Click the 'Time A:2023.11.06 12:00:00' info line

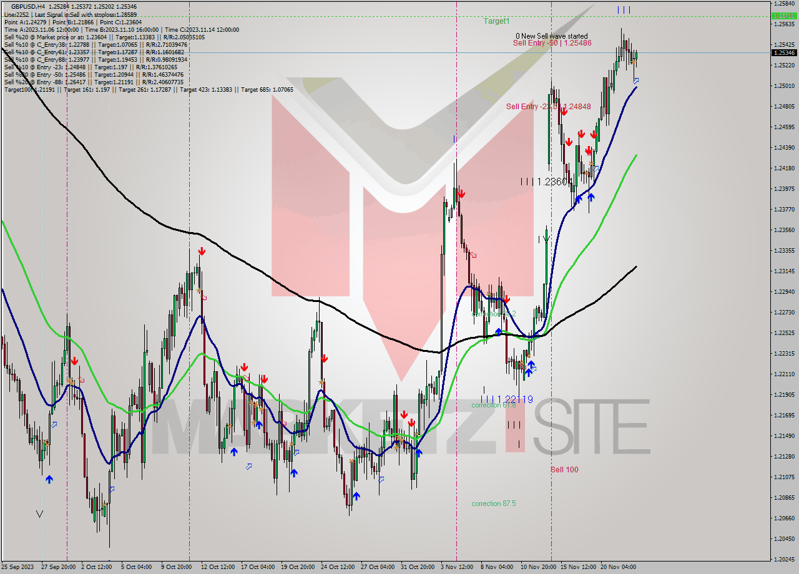tap(121, 29)
